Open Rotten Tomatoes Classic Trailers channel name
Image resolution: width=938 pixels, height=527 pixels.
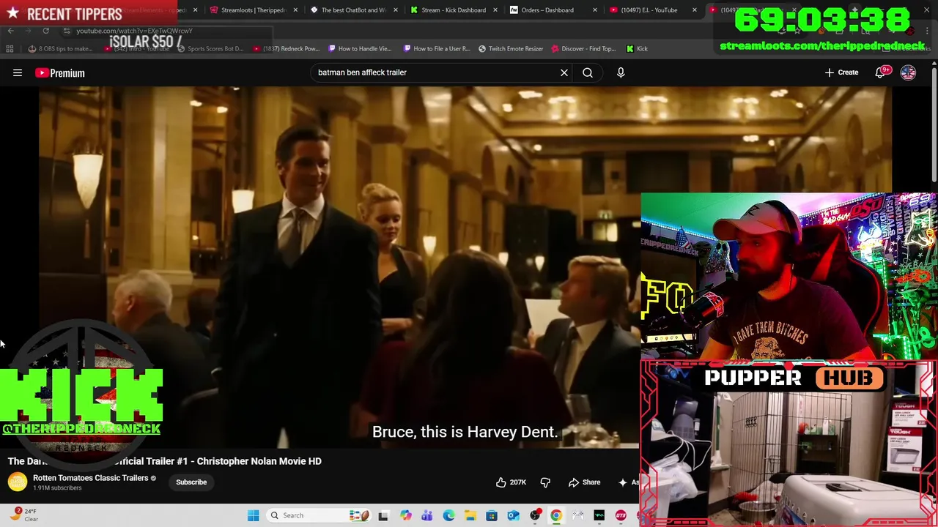click(90, 478)
